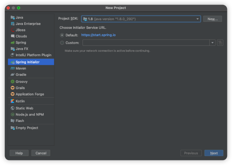Choose Spring Initializr project type

pos(31,62)
